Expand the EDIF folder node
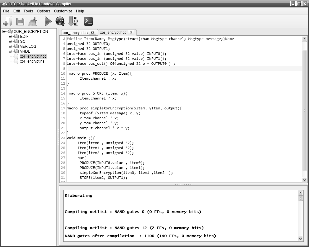The image size is (309, 247). coord(10,37)
